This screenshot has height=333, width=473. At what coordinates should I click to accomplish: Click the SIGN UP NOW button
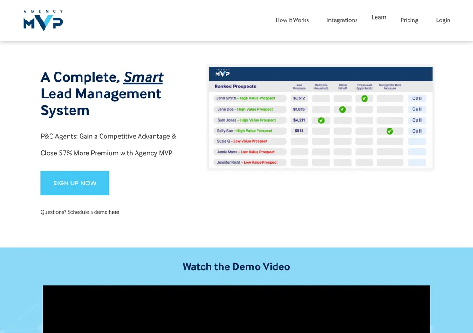click(75, 183)
